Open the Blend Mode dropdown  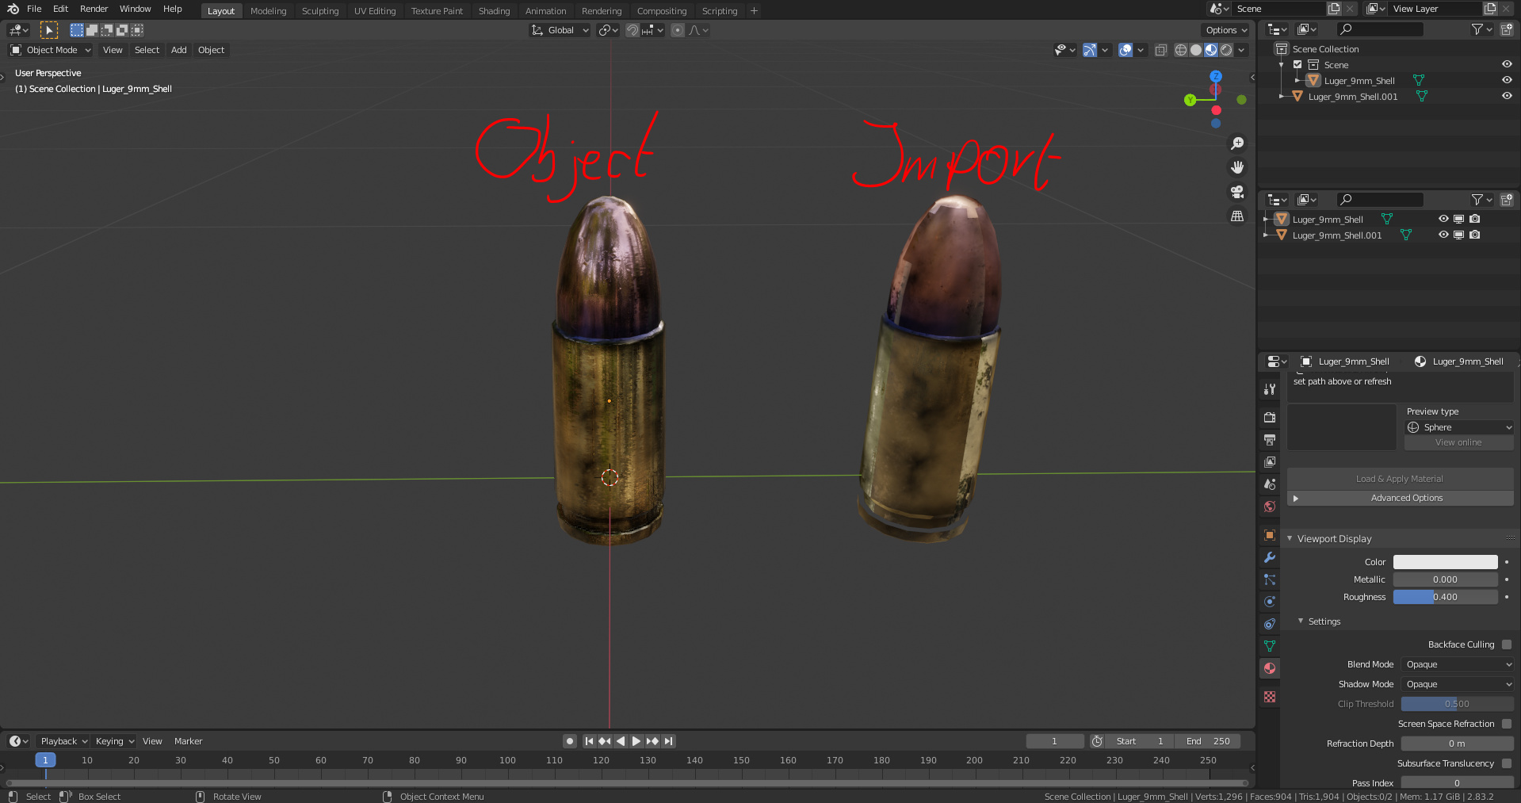tap(1457, 664)
